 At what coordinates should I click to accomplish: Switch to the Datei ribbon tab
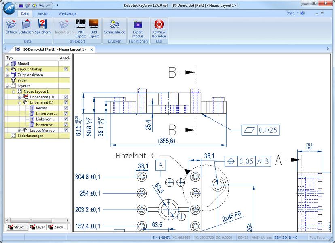[25, 13]
